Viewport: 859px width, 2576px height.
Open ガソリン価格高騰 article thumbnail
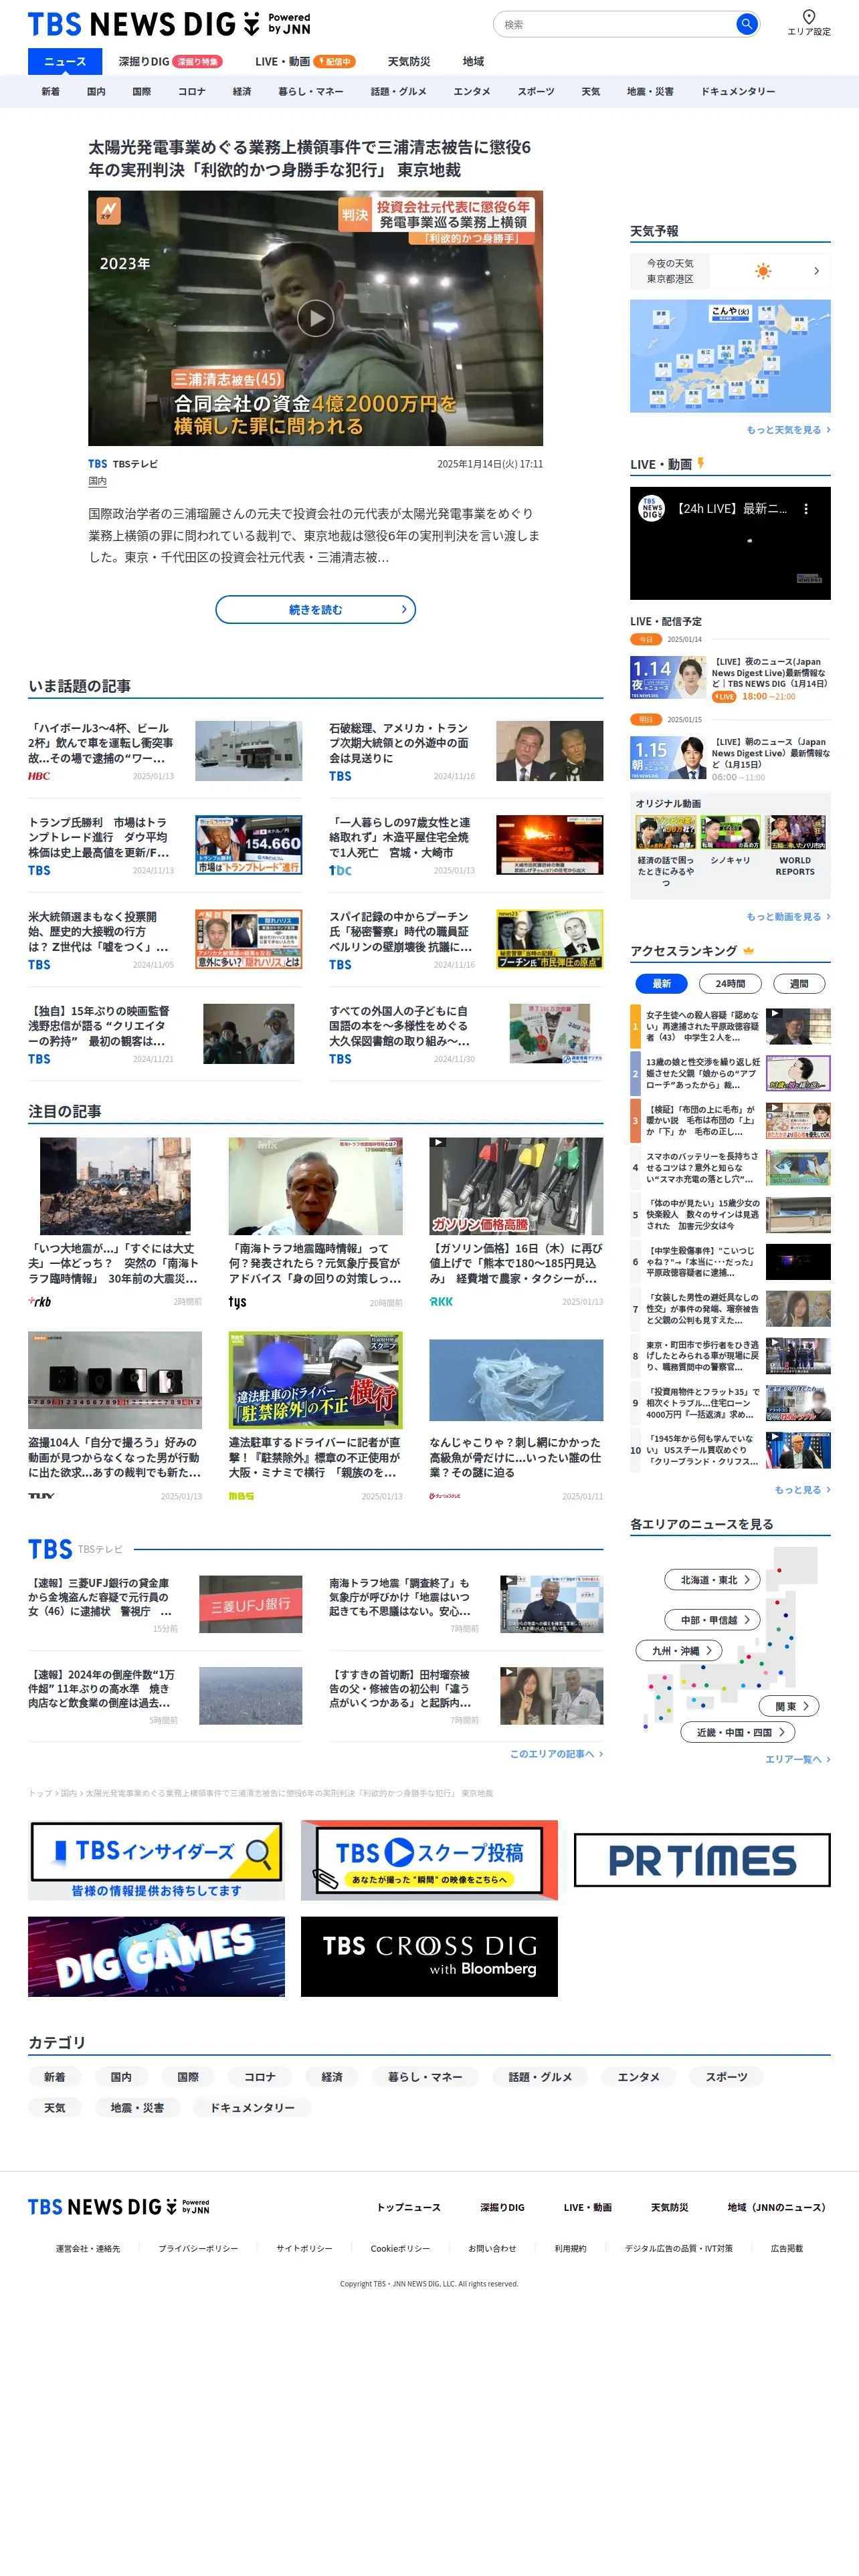516,1186
